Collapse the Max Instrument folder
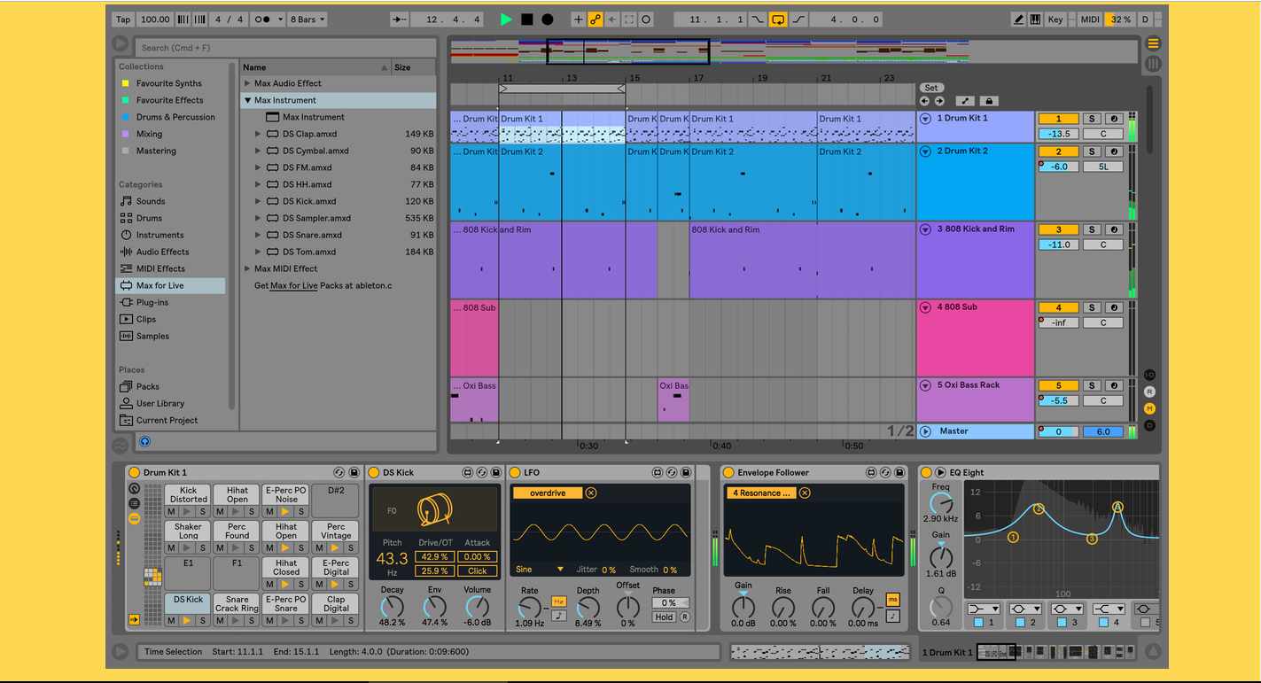Screen dimensions: 1261x683 pyautogui.click(x=247, y=100)
